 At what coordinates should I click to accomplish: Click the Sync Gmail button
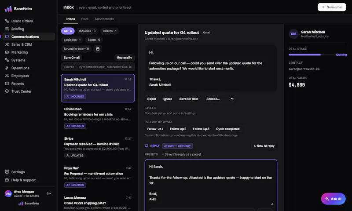coord(72,58)
